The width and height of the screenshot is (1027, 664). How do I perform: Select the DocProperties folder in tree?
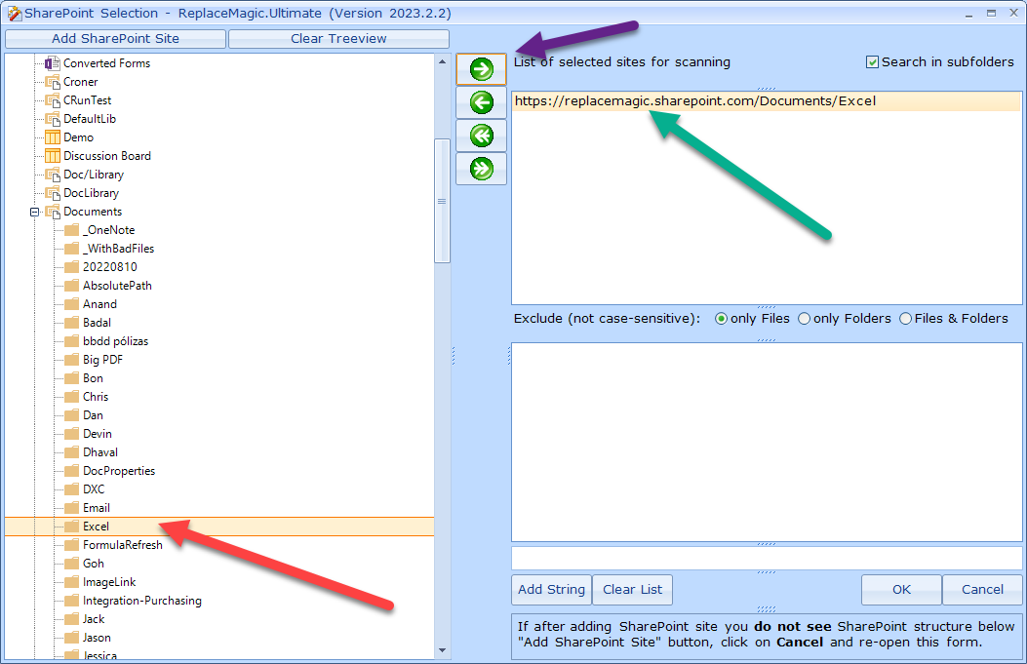pos(118,471)
